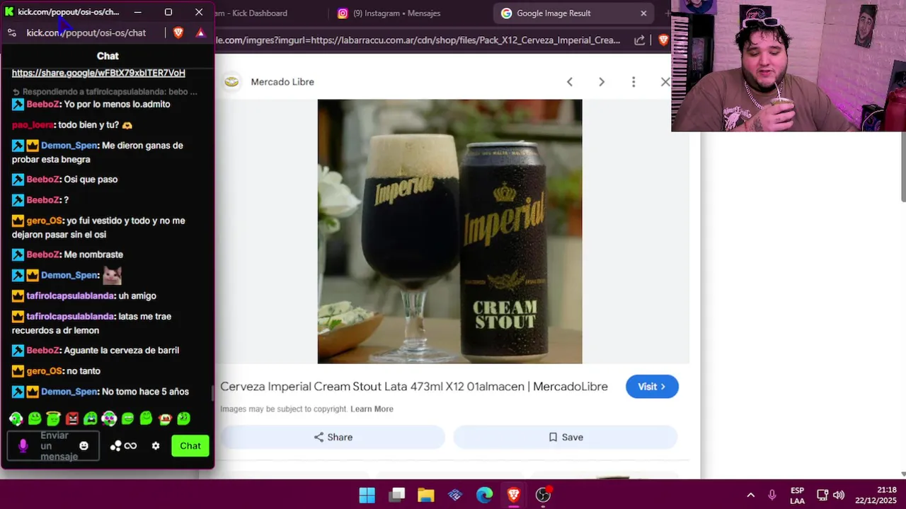
Task: Open File Explorer from taskbar
Action: pos(426,495)
